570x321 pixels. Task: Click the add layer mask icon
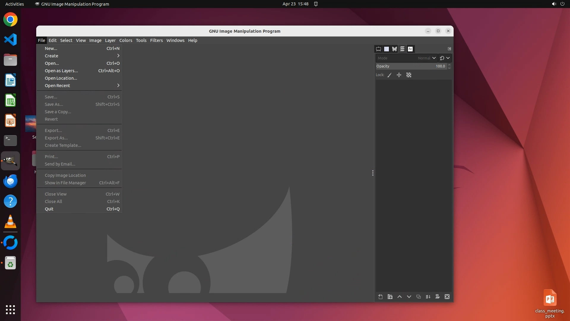[438, 297]
